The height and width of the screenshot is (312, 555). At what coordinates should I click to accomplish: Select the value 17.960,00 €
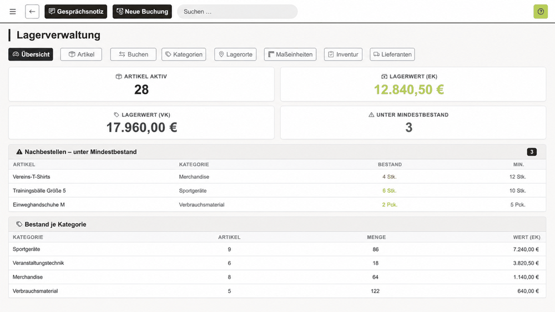(142, 128)
